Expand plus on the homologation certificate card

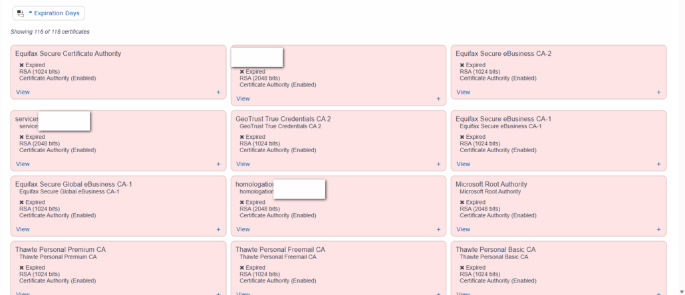pyautogui.click(x=438, y=230)
